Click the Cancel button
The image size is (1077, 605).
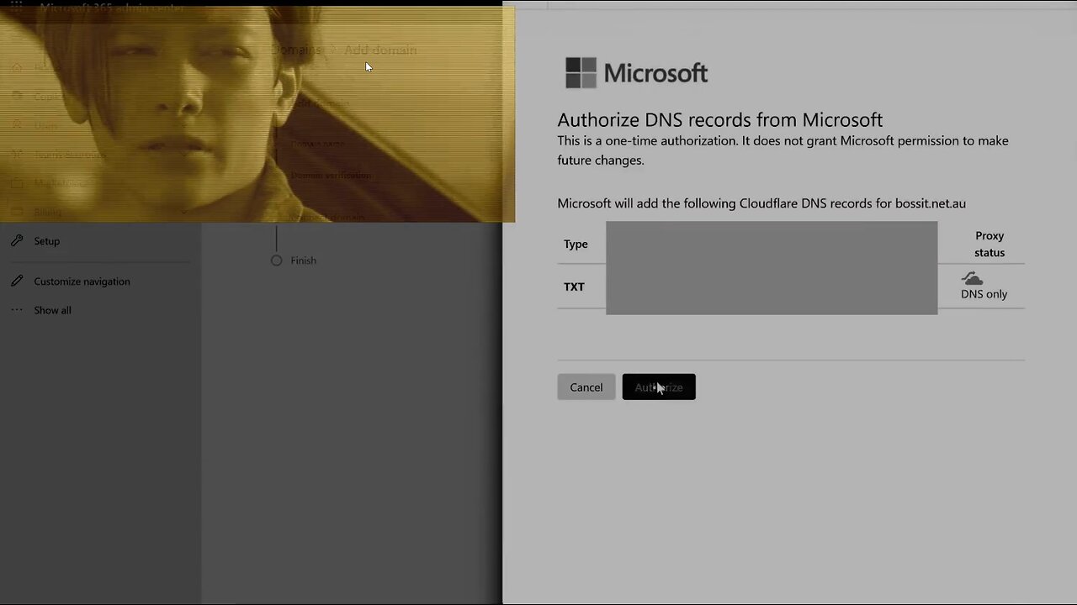tap(586, 387)
